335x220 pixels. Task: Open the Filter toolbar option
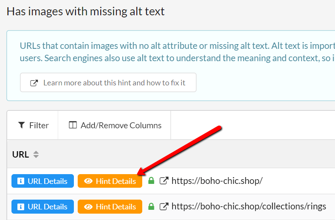[33, 125]
